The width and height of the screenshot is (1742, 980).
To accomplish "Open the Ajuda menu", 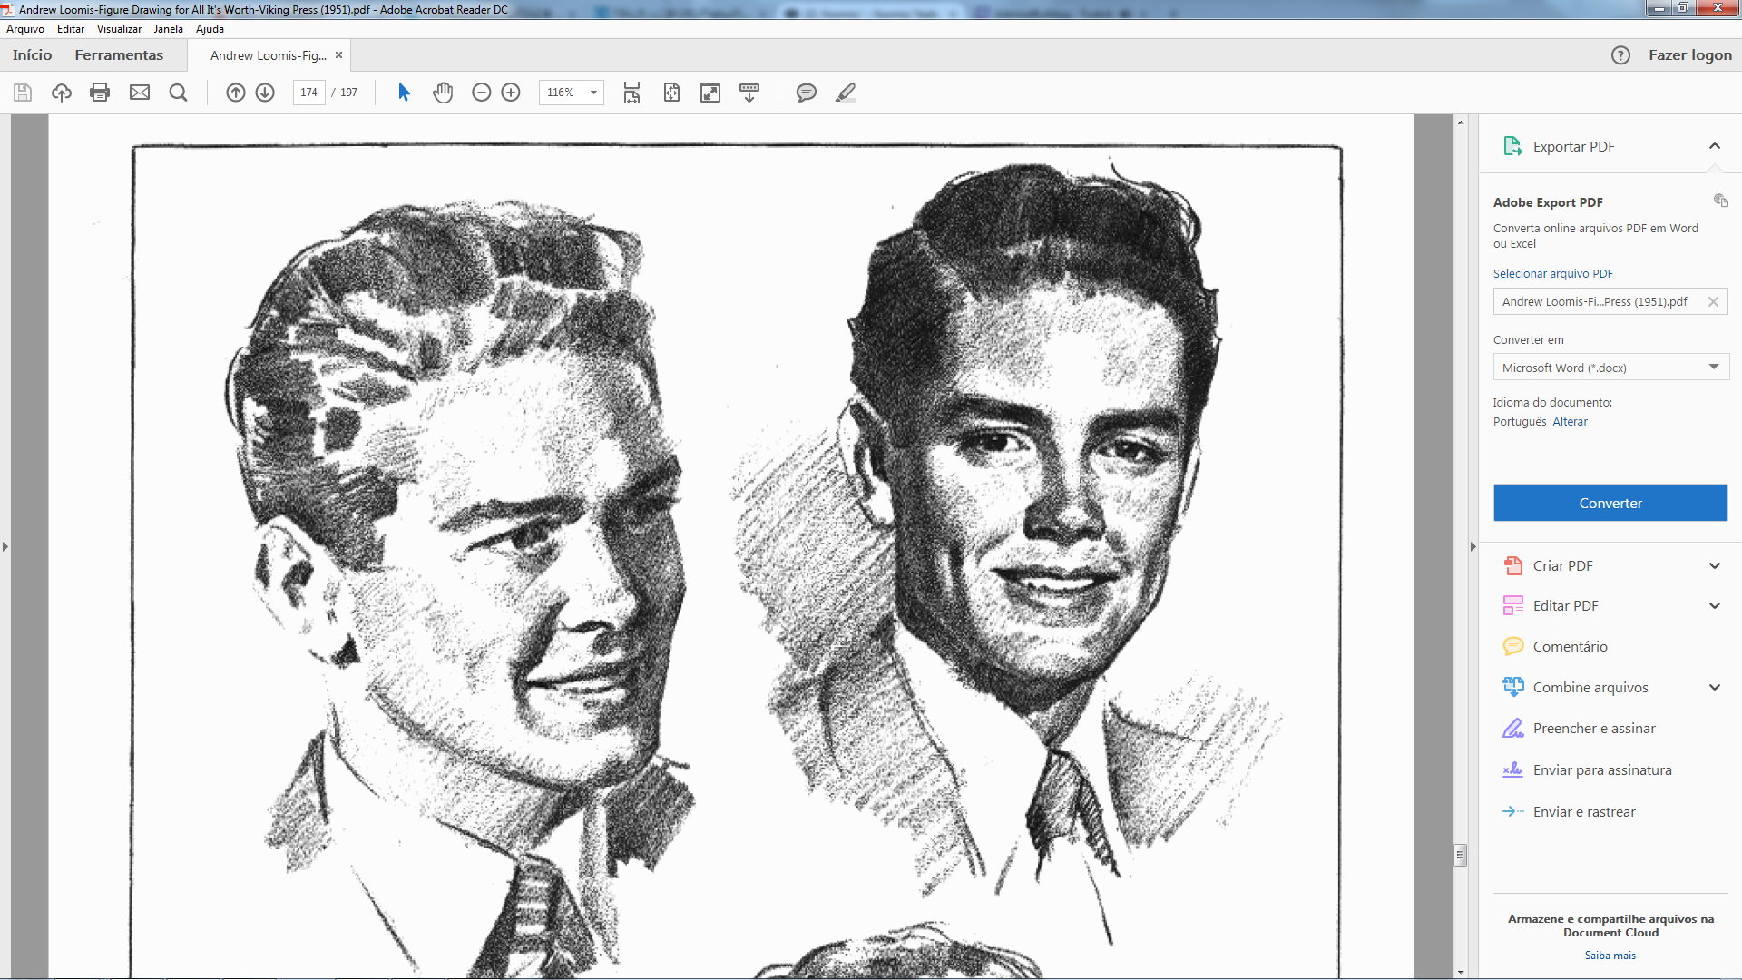I will tap(210, 29).
